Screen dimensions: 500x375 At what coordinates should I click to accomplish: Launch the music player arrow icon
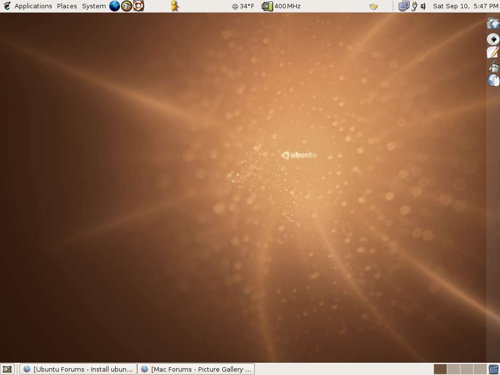493,39
